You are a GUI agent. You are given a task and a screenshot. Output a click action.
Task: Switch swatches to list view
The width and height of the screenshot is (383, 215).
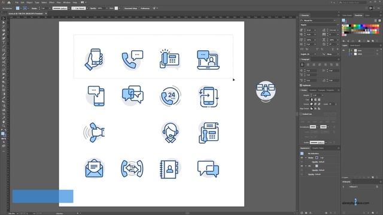tap(375, 20)
